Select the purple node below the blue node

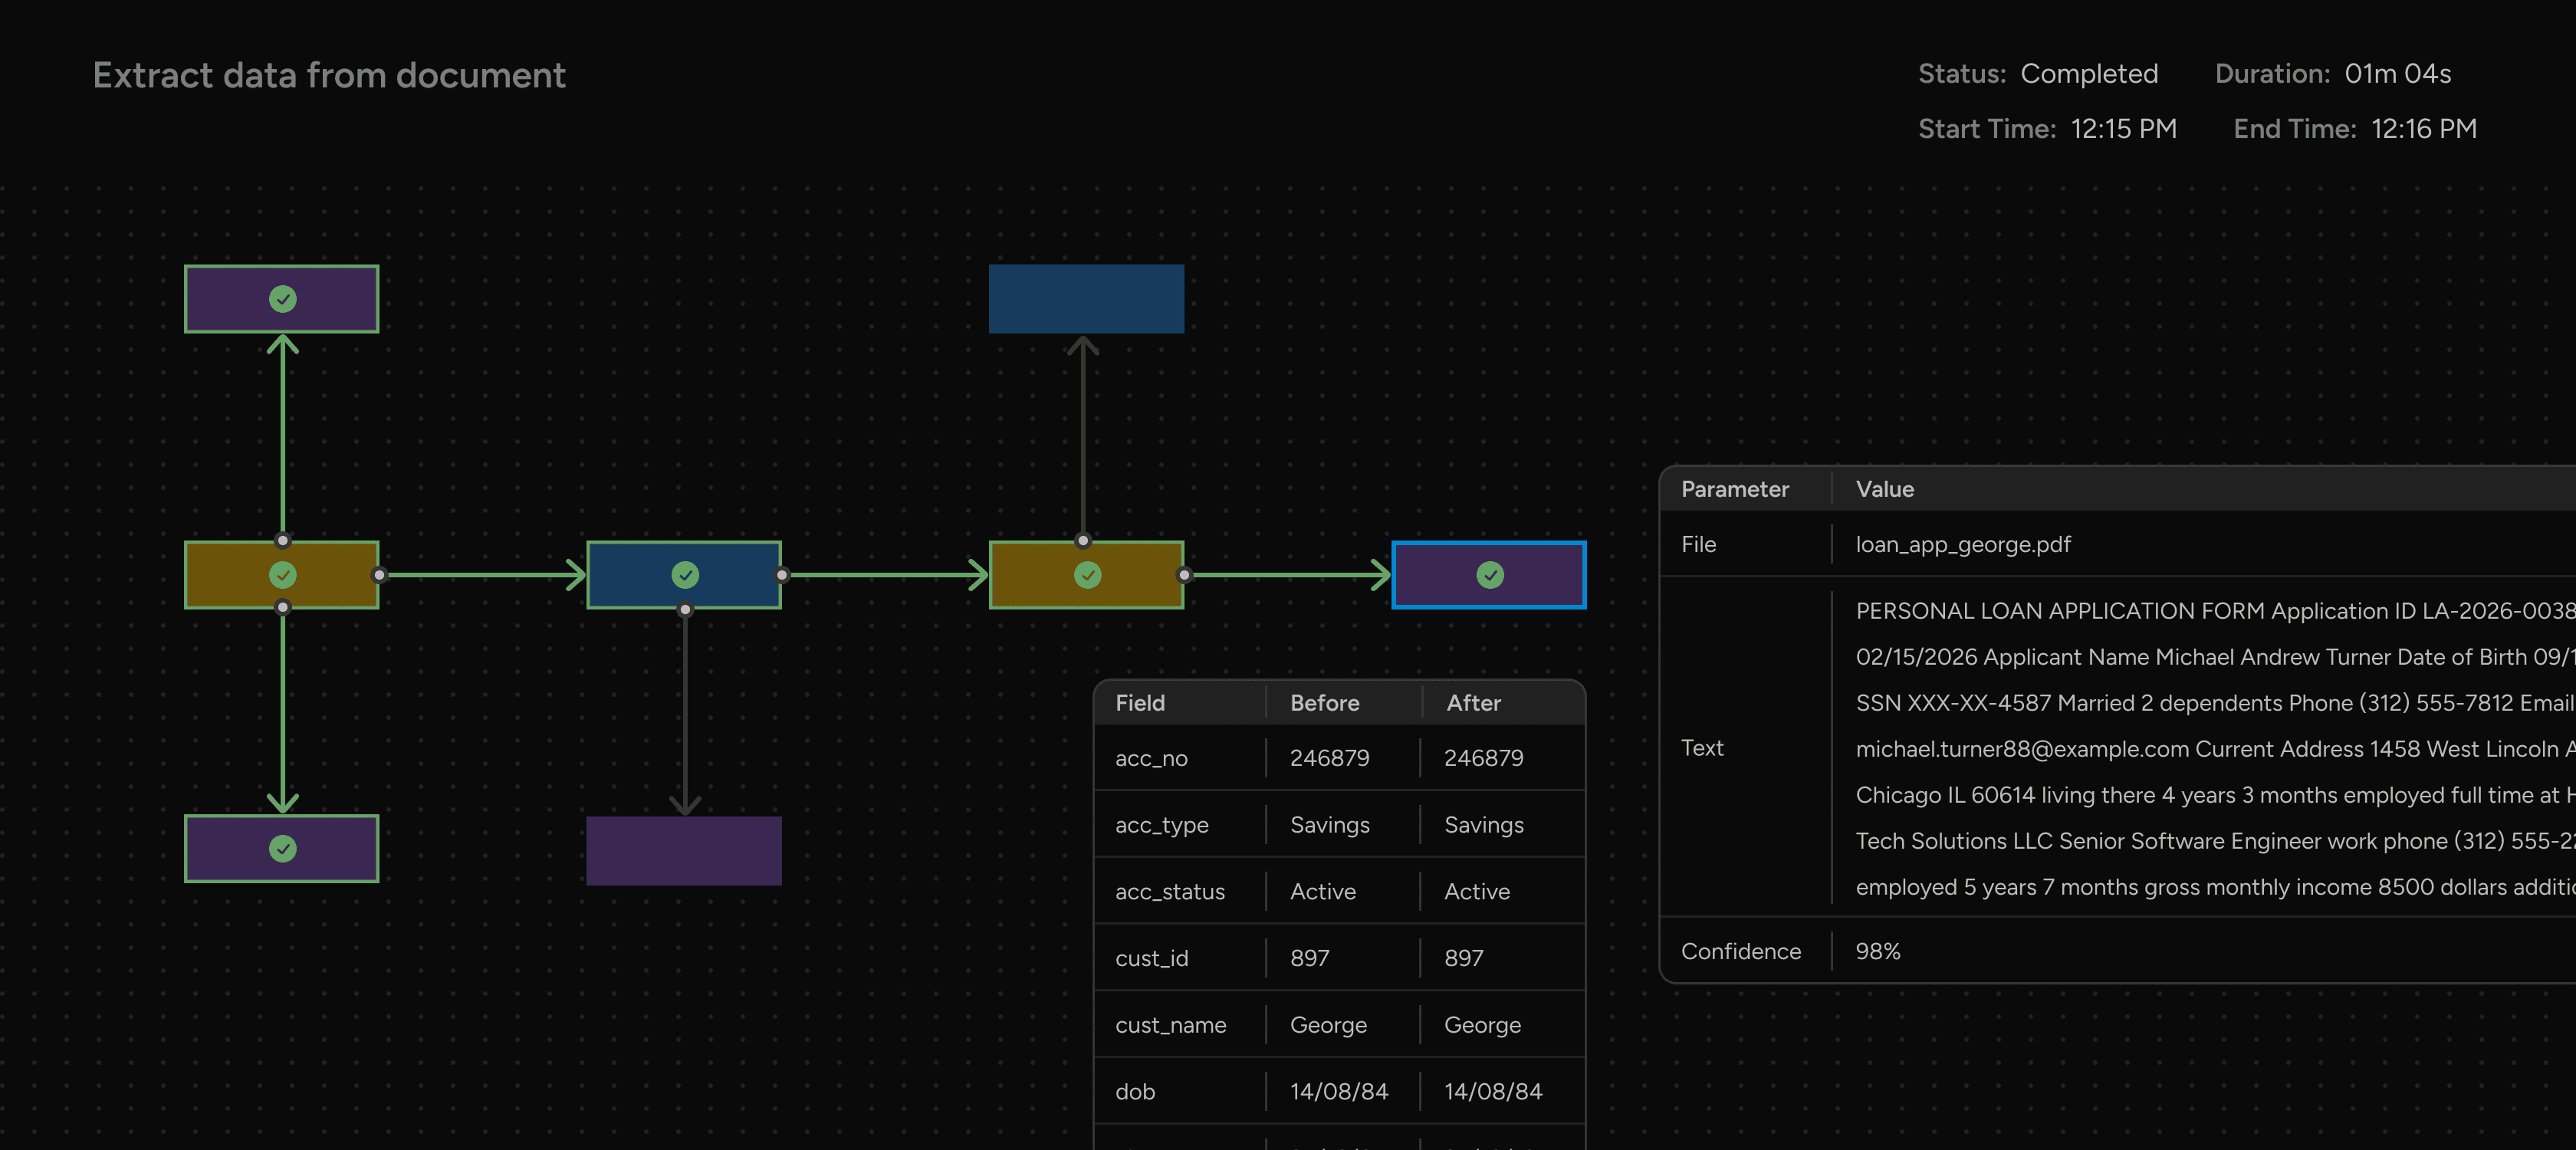click(684, 850)
